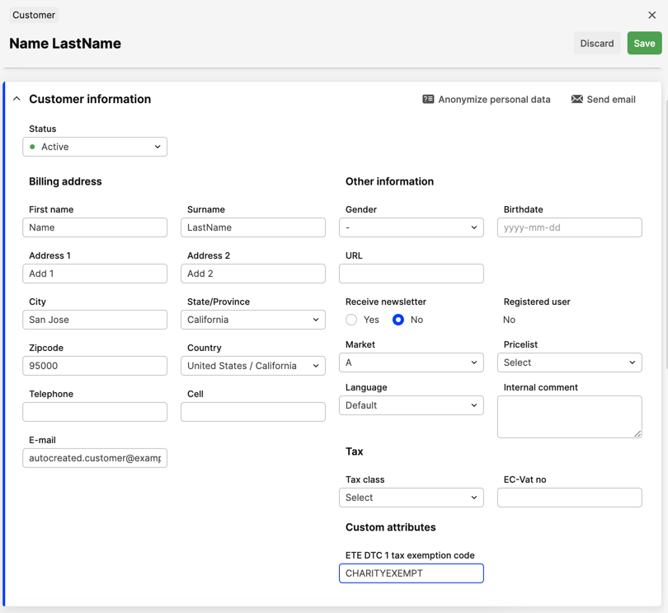Click the green Save button

644,43
